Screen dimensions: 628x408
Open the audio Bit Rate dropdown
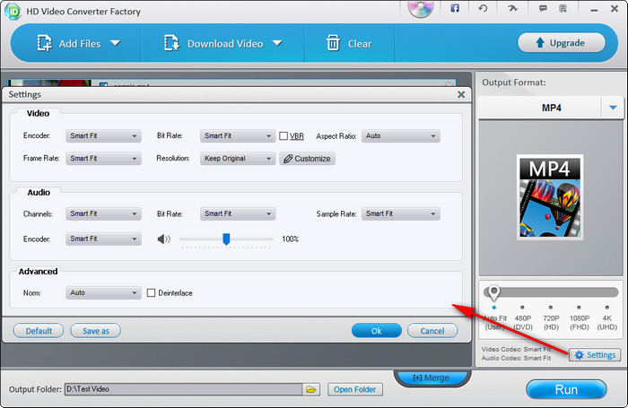[x=238, y=213]
